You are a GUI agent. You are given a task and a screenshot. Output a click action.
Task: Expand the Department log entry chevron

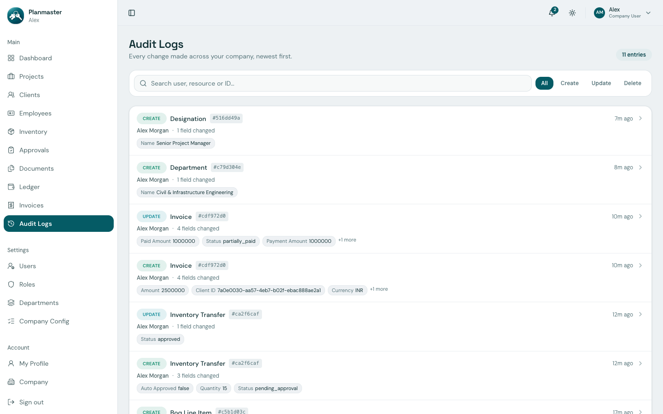(x=640, y=167)
